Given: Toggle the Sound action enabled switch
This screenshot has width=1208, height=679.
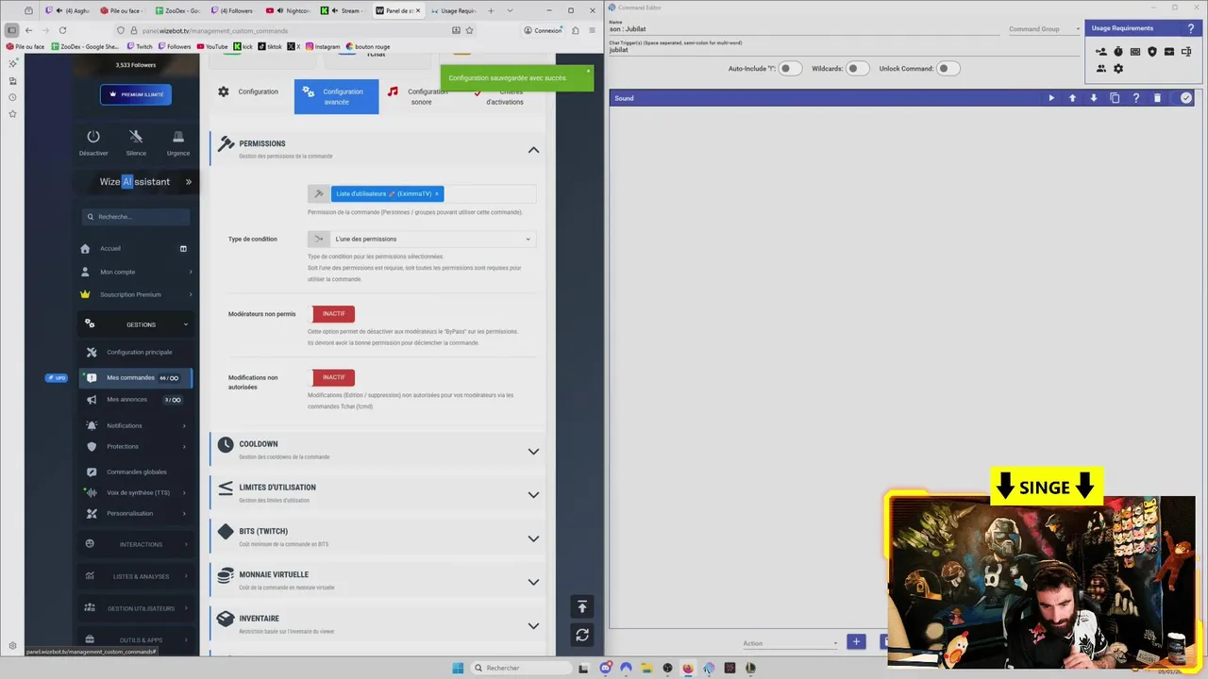Looking at the screenshot, I should pos(1183,98).
